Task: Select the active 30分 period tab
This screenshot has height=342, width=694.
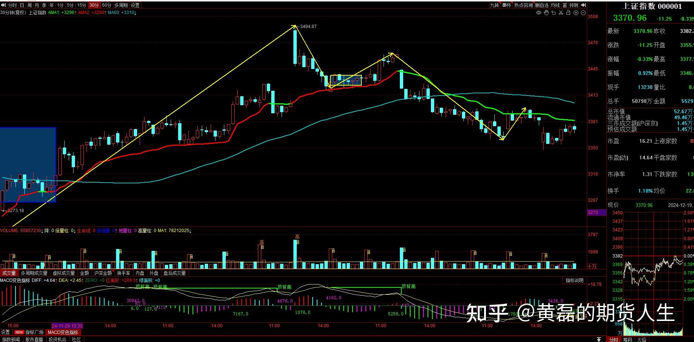Action: (94, 5)
